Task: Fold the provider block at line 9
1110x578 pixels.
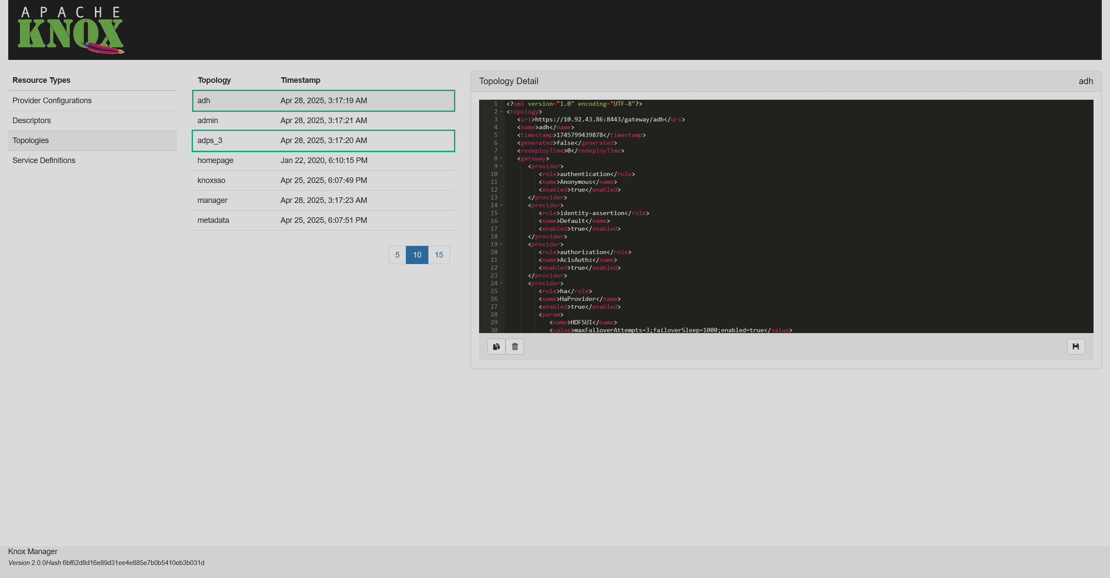Action: coord(501,167)
